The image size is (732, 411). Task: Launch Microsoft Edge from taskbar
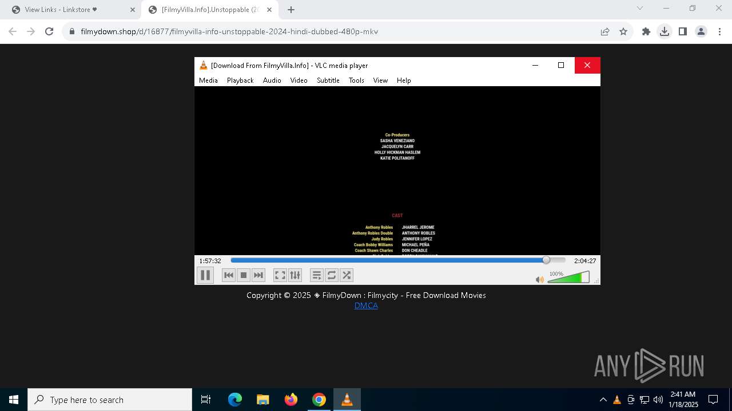pos(235,400)
